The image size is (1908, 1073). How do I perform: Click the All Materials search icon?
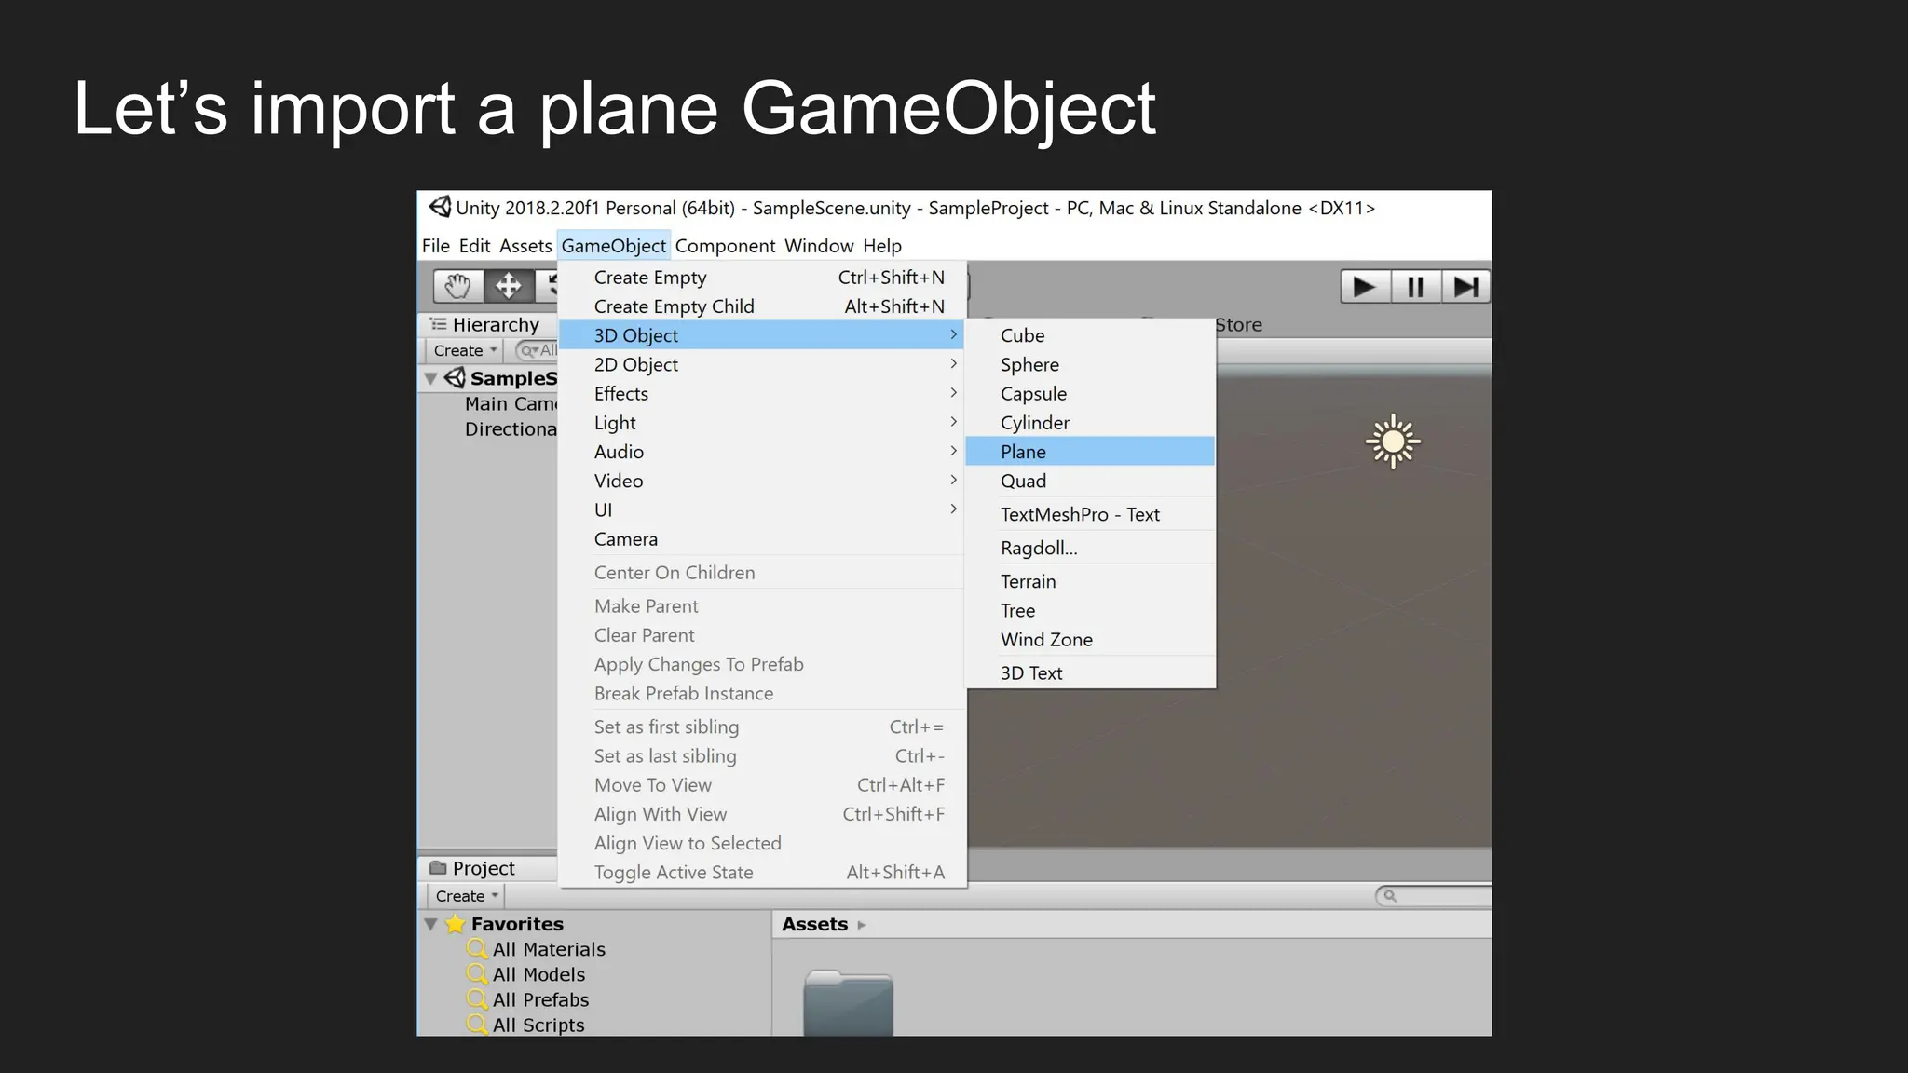[477, 949]
